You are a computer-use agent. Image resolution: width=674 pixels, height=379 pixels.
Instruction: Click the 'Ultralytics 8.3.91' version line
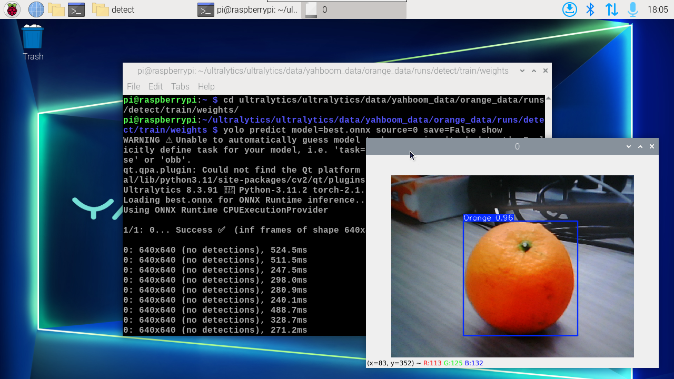tap(244, 190)
